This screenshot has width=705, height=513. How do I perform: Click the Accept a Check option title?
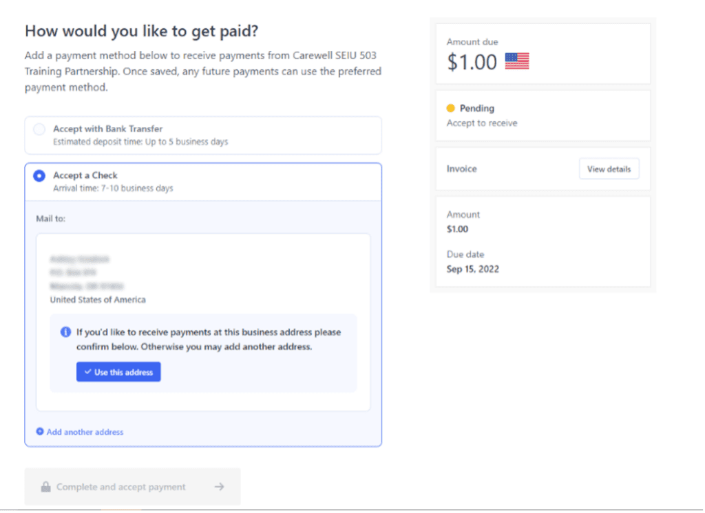[85, 175]
